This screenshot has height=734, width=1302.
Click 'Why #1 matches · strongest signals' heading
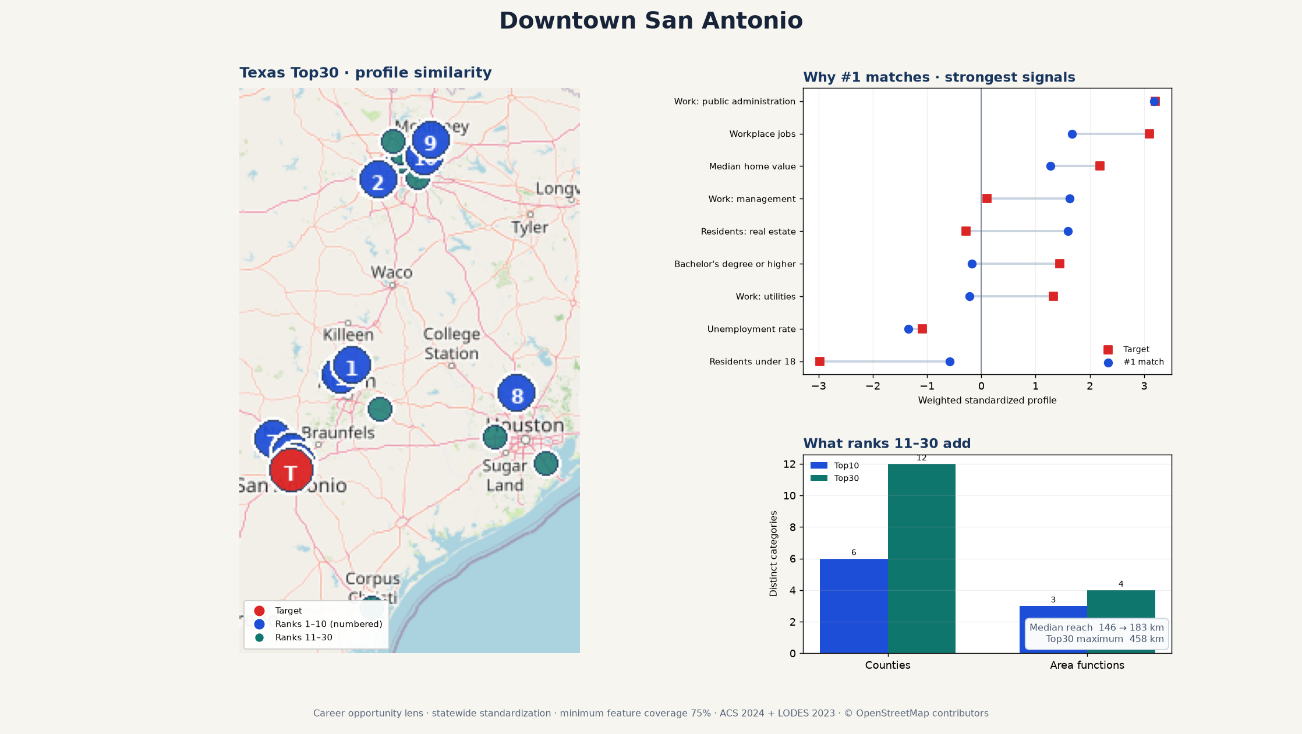pos(939,77)
